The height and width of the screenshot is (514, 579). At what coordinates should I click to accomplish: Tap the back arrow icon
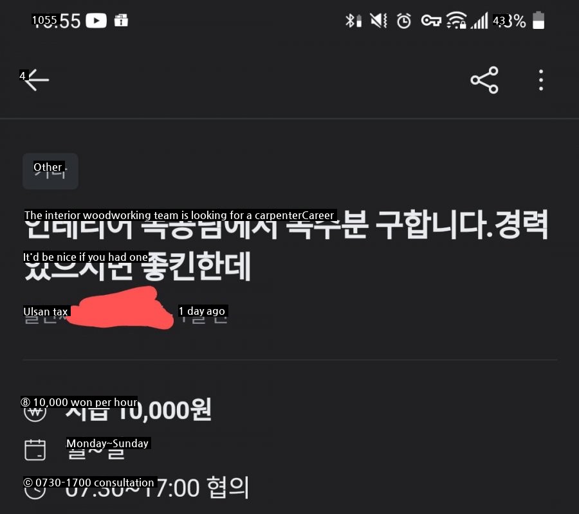(36, 80)
